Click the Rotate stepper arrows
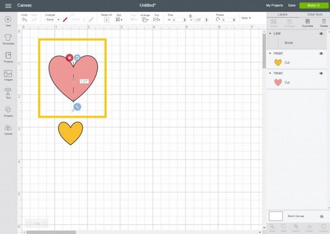The image size is (330, 234). [234, 20]
